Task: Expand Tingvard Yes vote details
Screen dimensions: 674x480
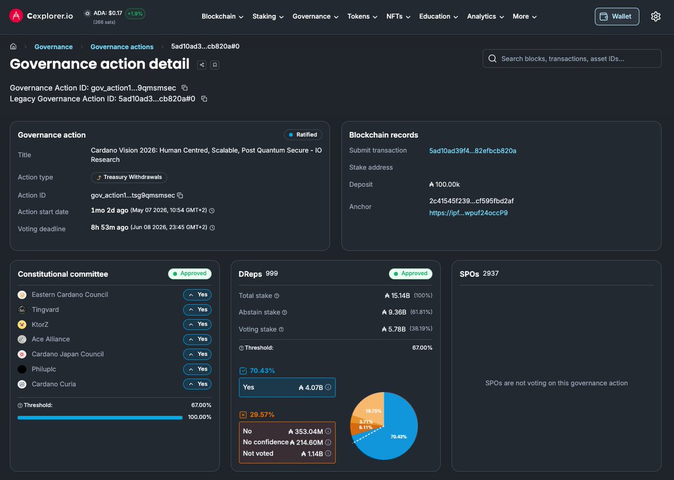Action: pyautogui.click(x=197, y=310)
